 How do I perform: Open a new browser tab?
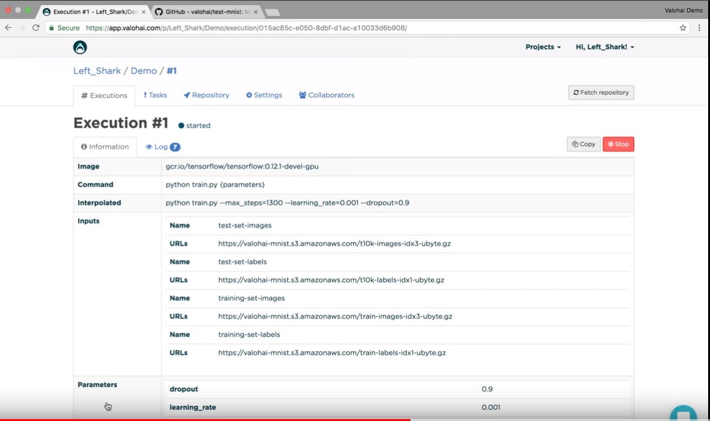click(x=272, y=12)
